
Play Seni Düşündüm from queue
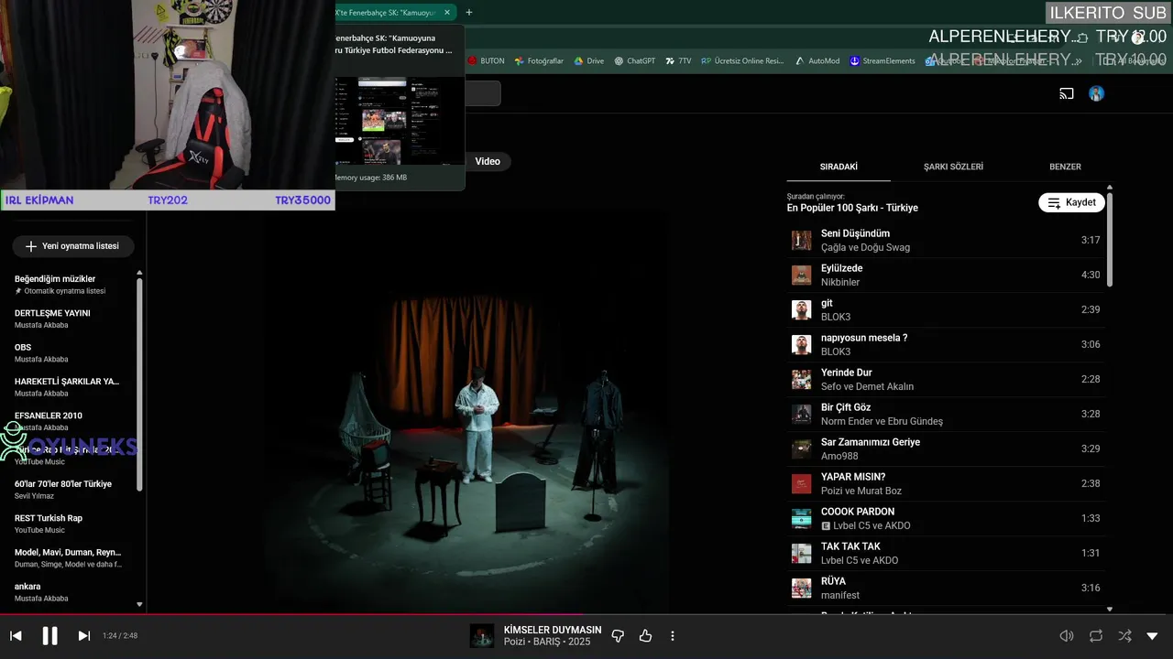click(946, 240)
